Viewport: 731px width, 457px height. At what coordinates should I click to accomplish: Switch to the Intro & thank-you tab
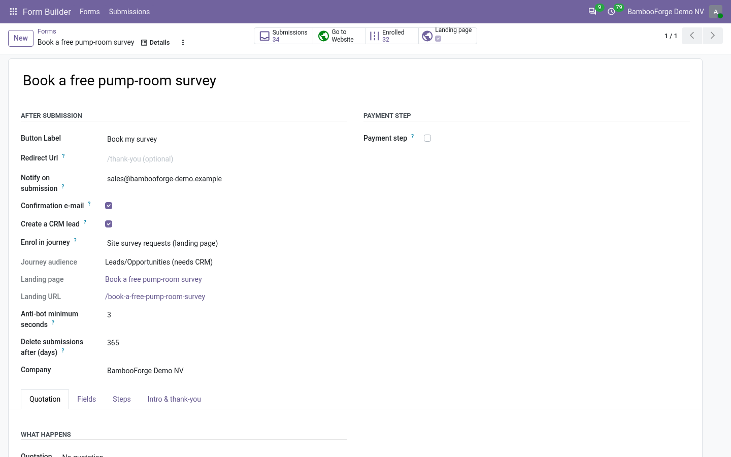pyautogui.click(x=174, y=399)
